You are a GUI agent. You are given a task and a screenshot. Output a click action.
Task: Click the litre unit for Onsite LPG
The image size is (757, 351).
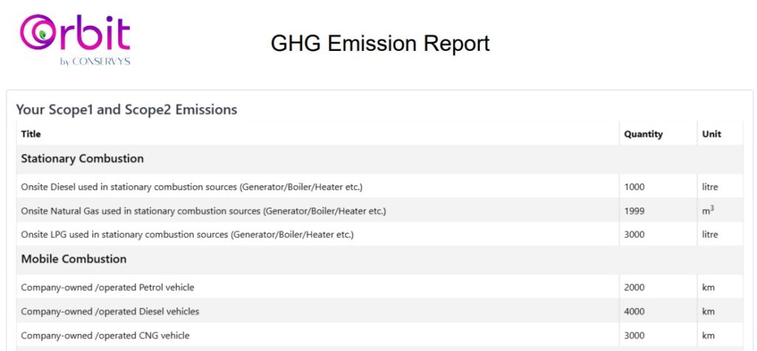pyautogui.click(x=710, y=235)
